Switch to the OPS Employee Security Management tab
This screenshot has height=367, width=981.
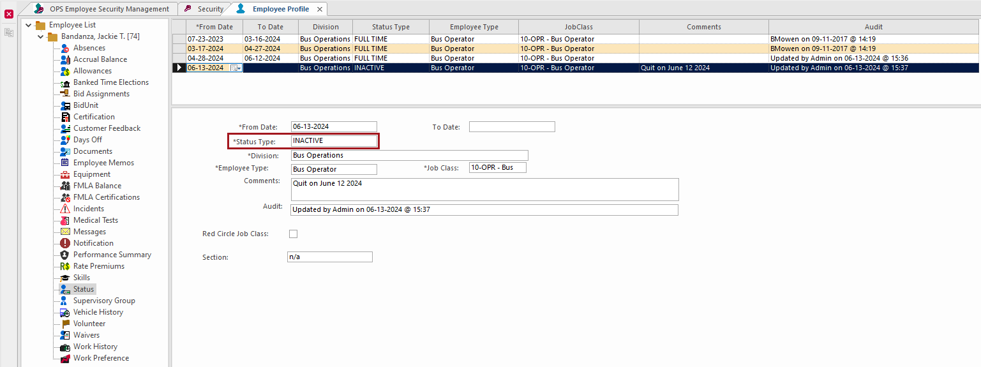[x=101, y=9]
